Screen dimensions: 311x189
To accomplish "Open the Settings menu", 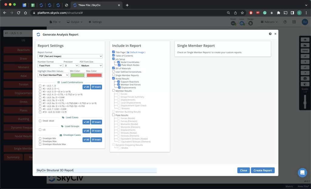I will pyautogui.click(x=95, y=22).
